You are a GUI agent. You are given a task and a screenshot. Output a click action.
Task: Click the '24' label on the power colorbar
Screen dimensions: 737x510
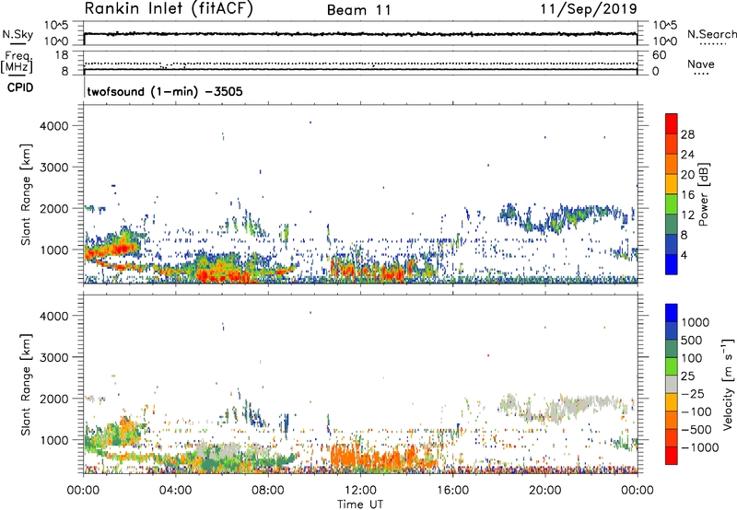pyautogui.click(x=687, y=155)
